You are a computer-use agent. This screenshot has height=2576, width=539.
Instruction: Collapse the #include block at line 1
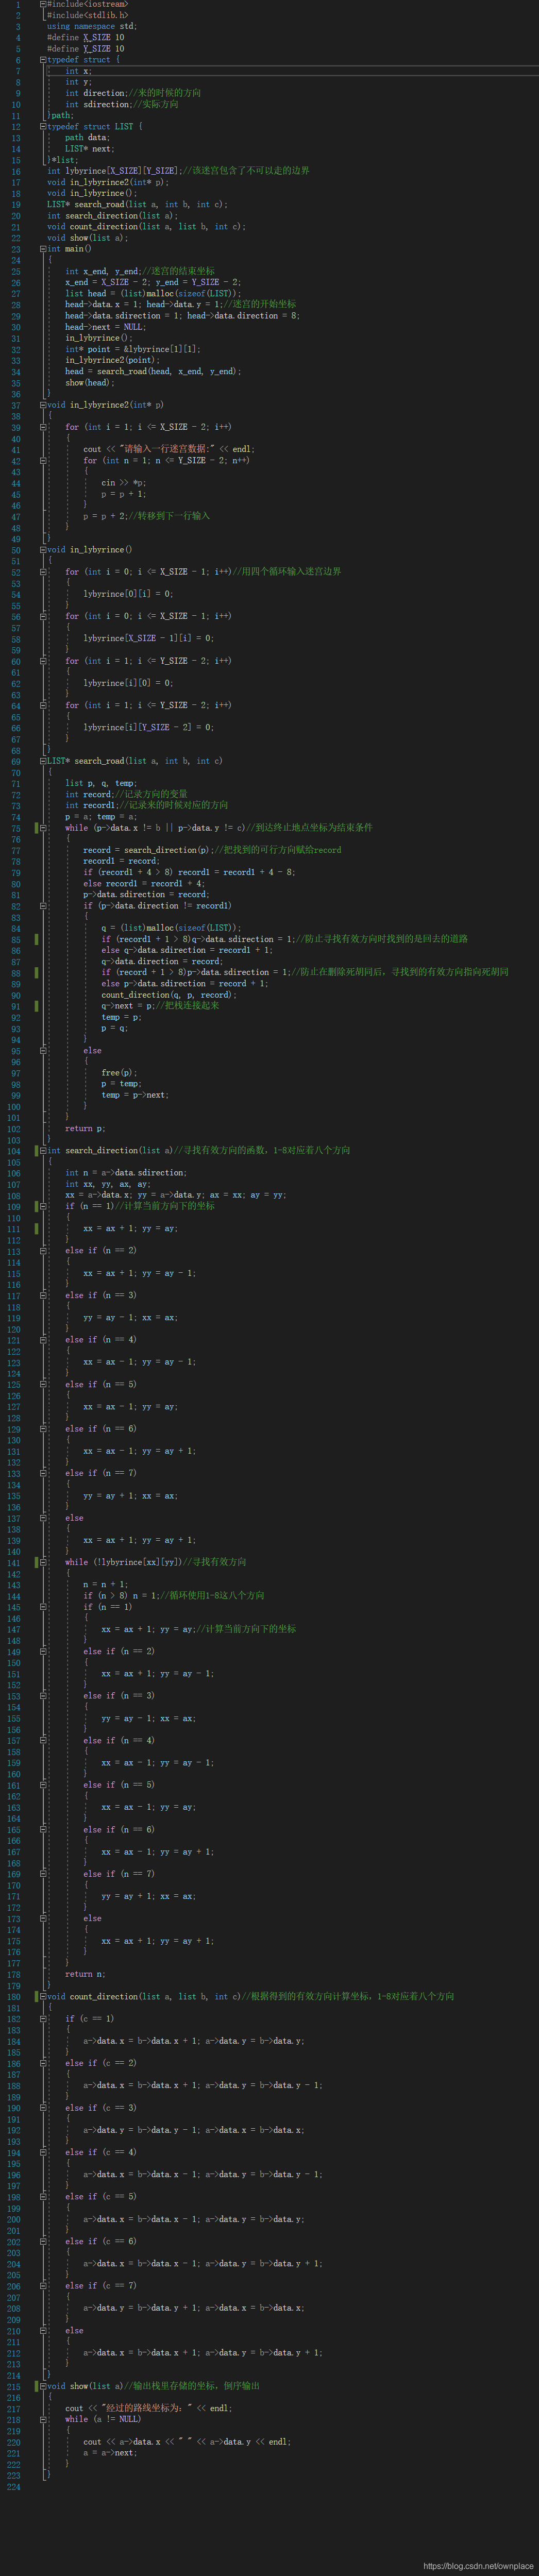43,5
